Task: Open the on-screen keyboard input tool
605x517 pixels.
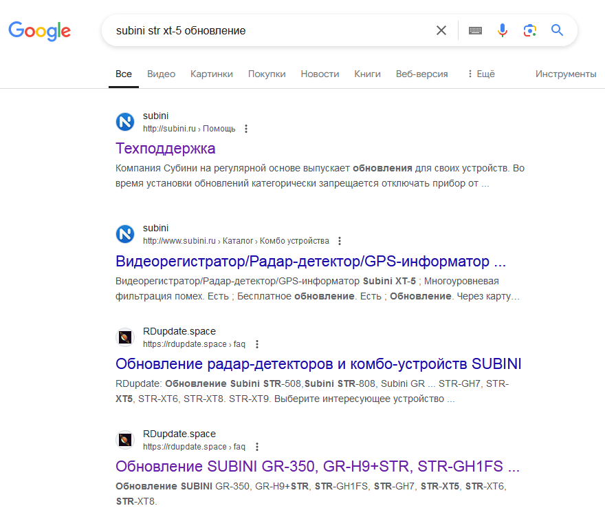Action: 475,30
